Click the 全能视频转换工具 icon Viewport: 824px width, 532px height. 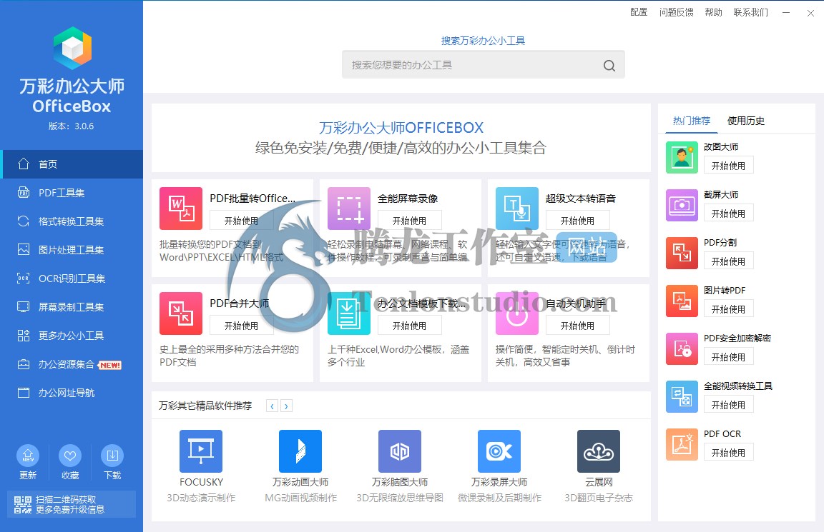(x=682, y=396)
